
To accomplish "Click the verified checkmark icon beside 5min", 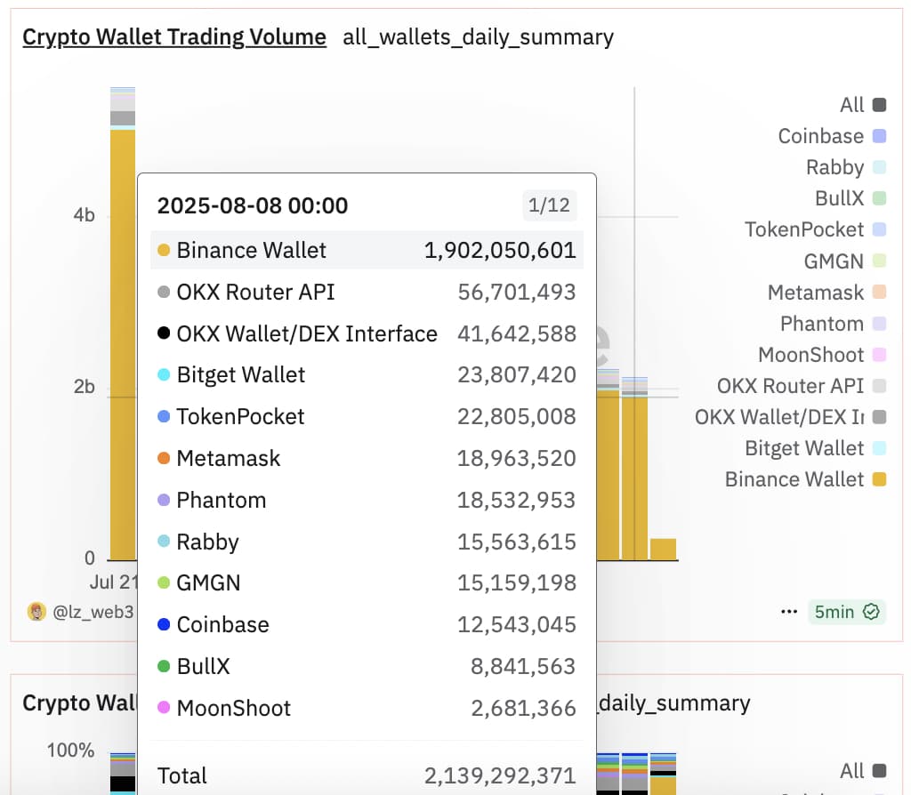I will coord(871,612).
